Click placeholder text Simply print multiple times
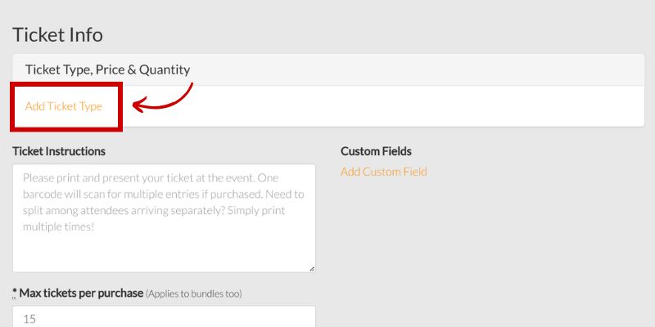 (x=154, y=218)
